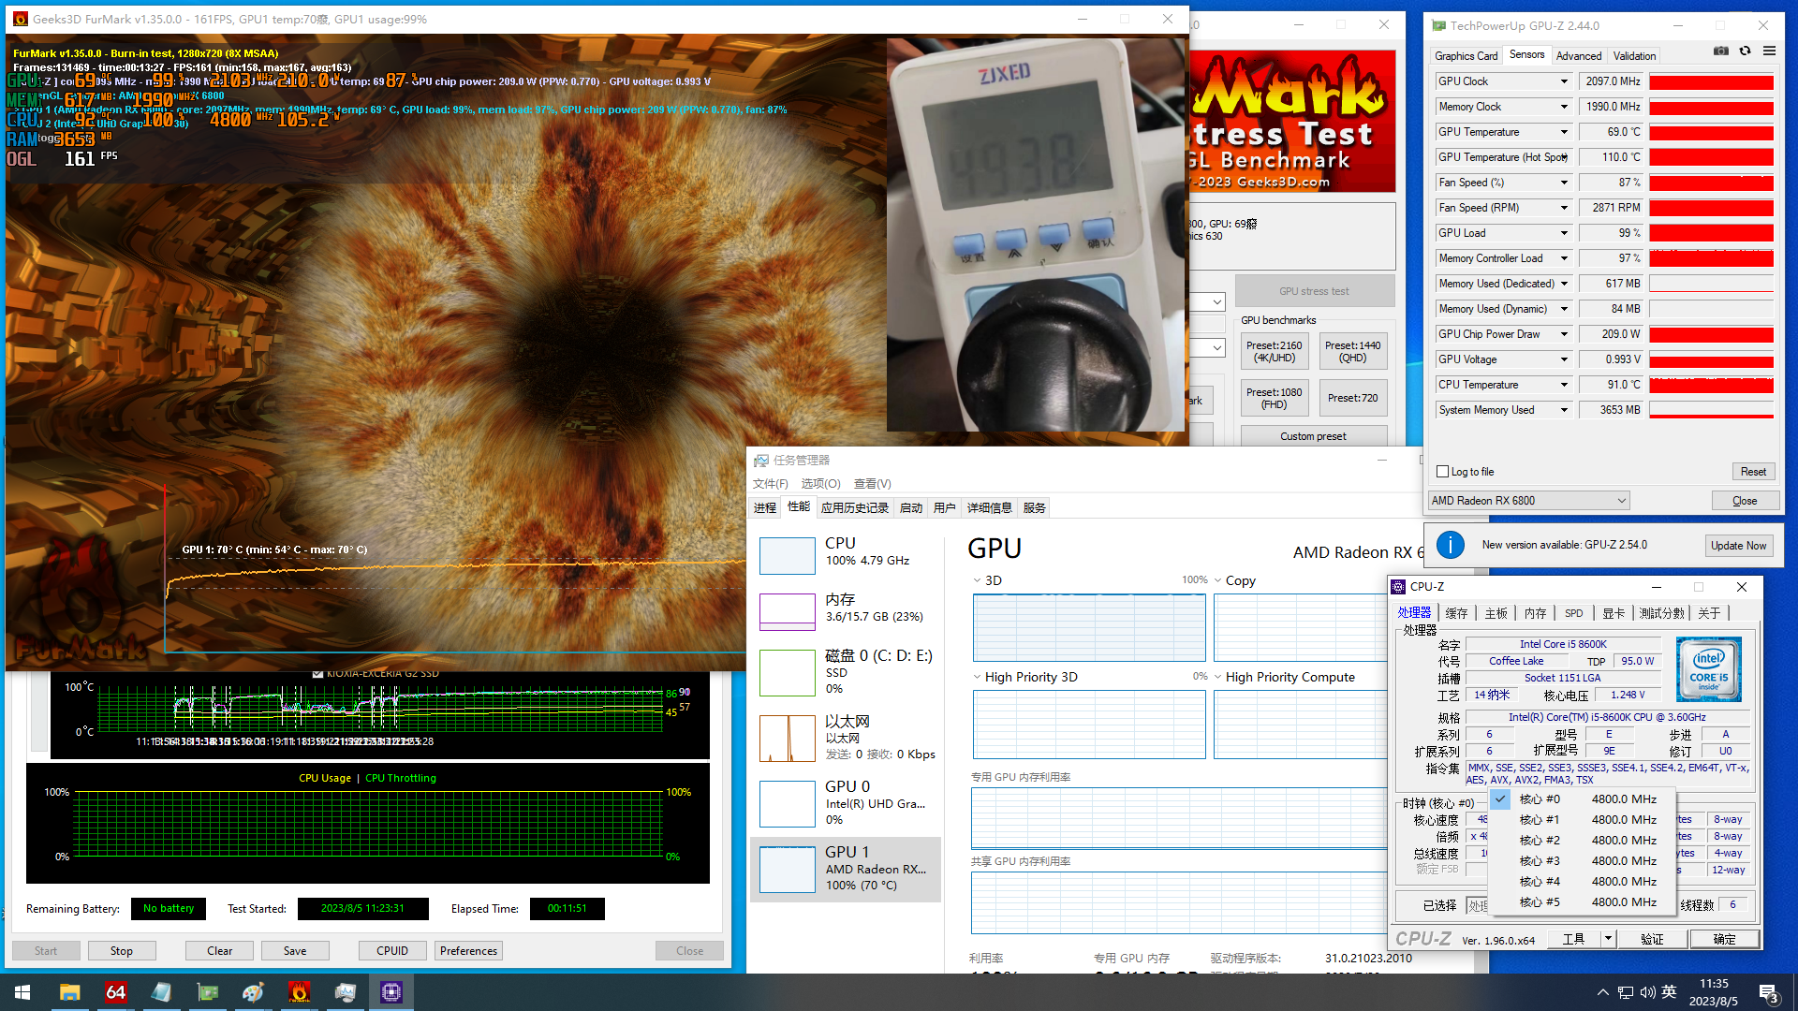Image resolution: width=1798 pixels, height=1011 pixels.
Task: Click the GPU-Z refresh icon
Action: click(1746, 51)
